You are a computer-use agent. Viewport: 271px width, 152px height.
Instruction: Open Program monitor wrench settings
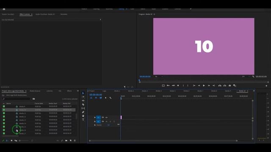[x=253, y=76]
